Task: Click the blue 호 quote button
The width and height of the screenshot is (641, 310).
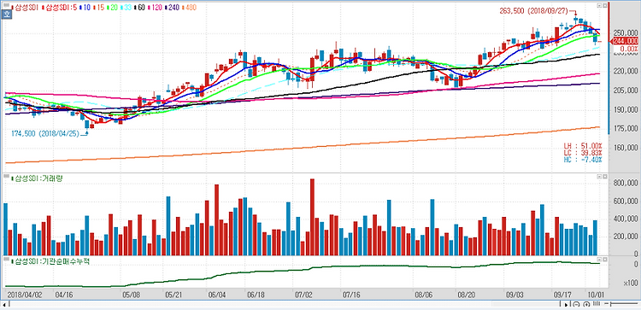Action: click(7, 14)
